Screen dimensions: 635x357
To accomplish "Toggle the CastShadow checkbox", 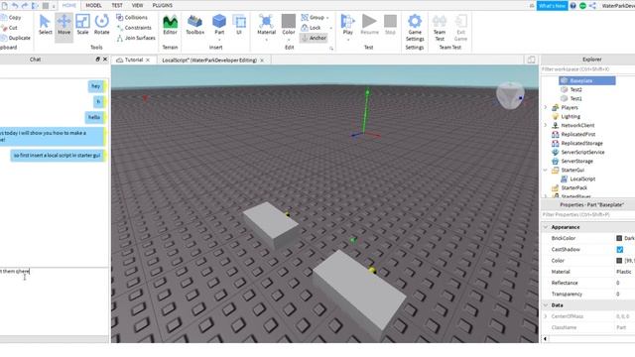I will (619, 249).
